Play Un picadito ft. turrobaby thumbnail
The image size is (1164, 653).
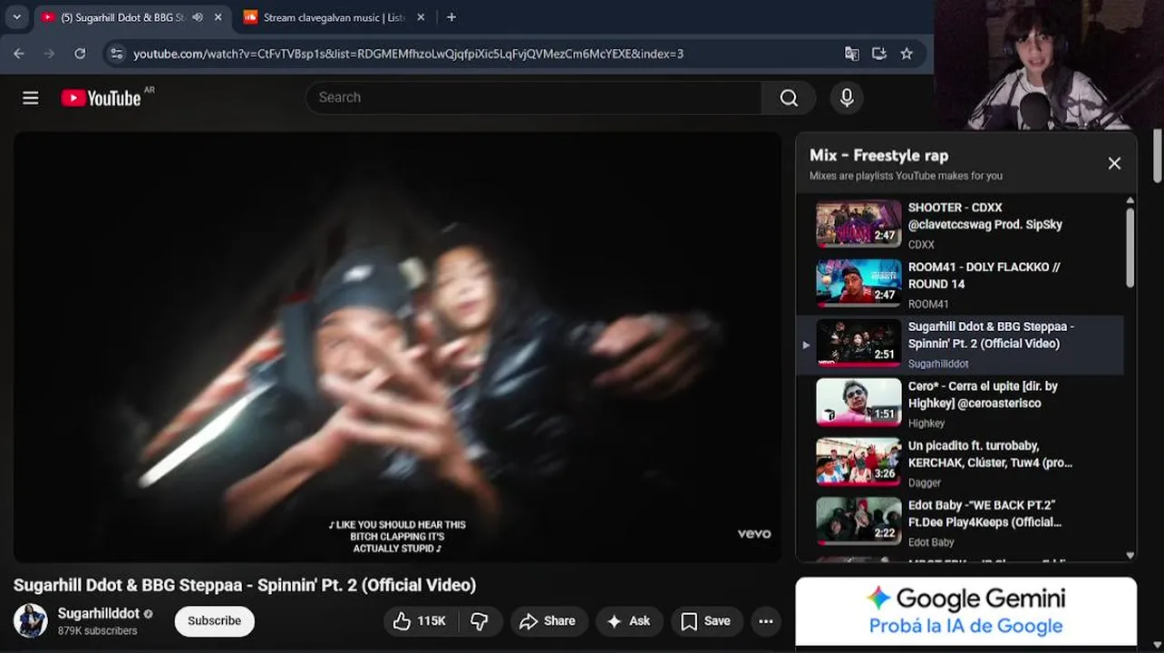coord(858,463)
